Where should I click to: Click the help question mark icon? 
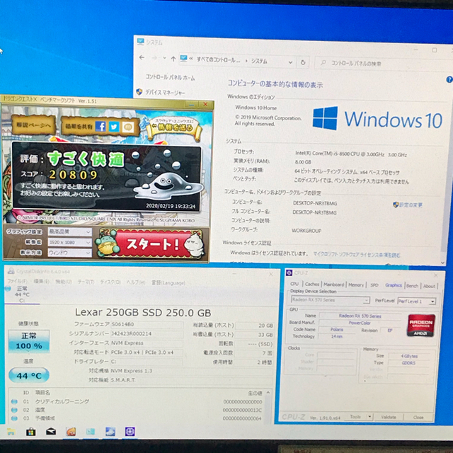[x=449, y=79]
